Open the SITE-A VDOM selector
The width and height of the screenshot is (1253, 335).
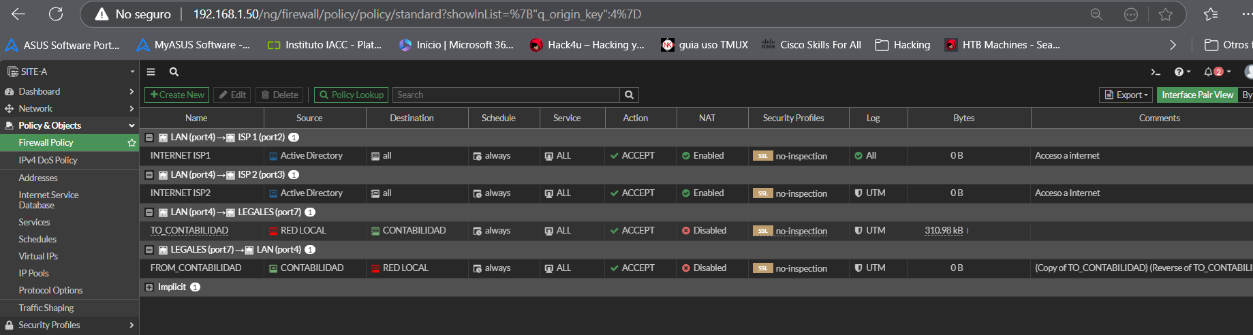coord(69,71)
